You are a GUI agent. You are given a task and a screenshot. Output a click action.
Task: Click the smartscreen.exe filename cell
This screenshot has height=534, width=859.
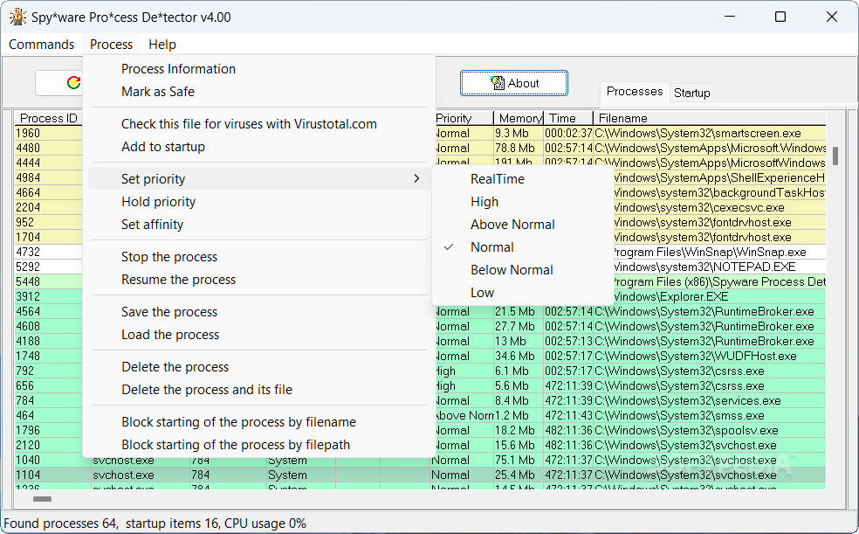[x=710, y=133]
